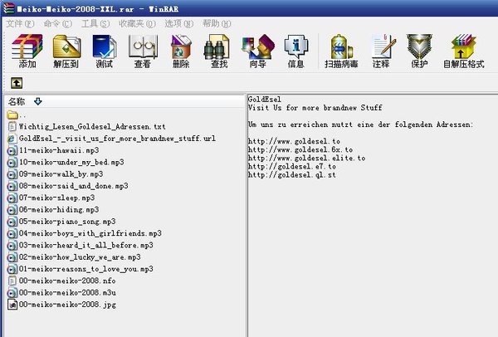498x337 pixels.
Task: Select file 02-meiko-how_lucky_we_are.mp3
Action: pyautogui.click(x=80, y=257)
